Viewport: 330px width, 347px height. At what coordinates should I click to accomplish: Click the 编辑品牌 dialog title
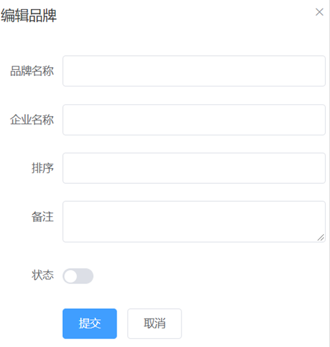(28, 16)
